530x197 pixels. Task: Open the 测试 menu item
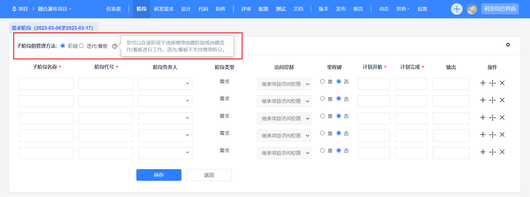pos(280,9)
